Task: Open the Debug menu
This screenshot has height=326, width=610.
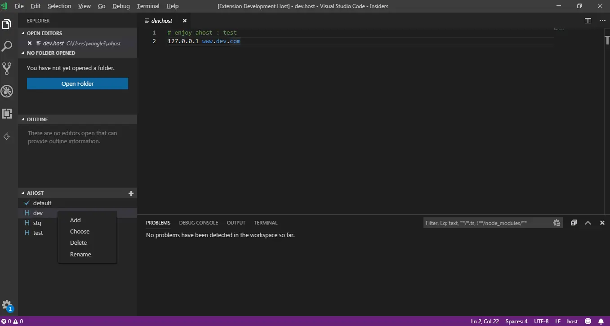Action: pyautogui.click(x=121, y=6)
